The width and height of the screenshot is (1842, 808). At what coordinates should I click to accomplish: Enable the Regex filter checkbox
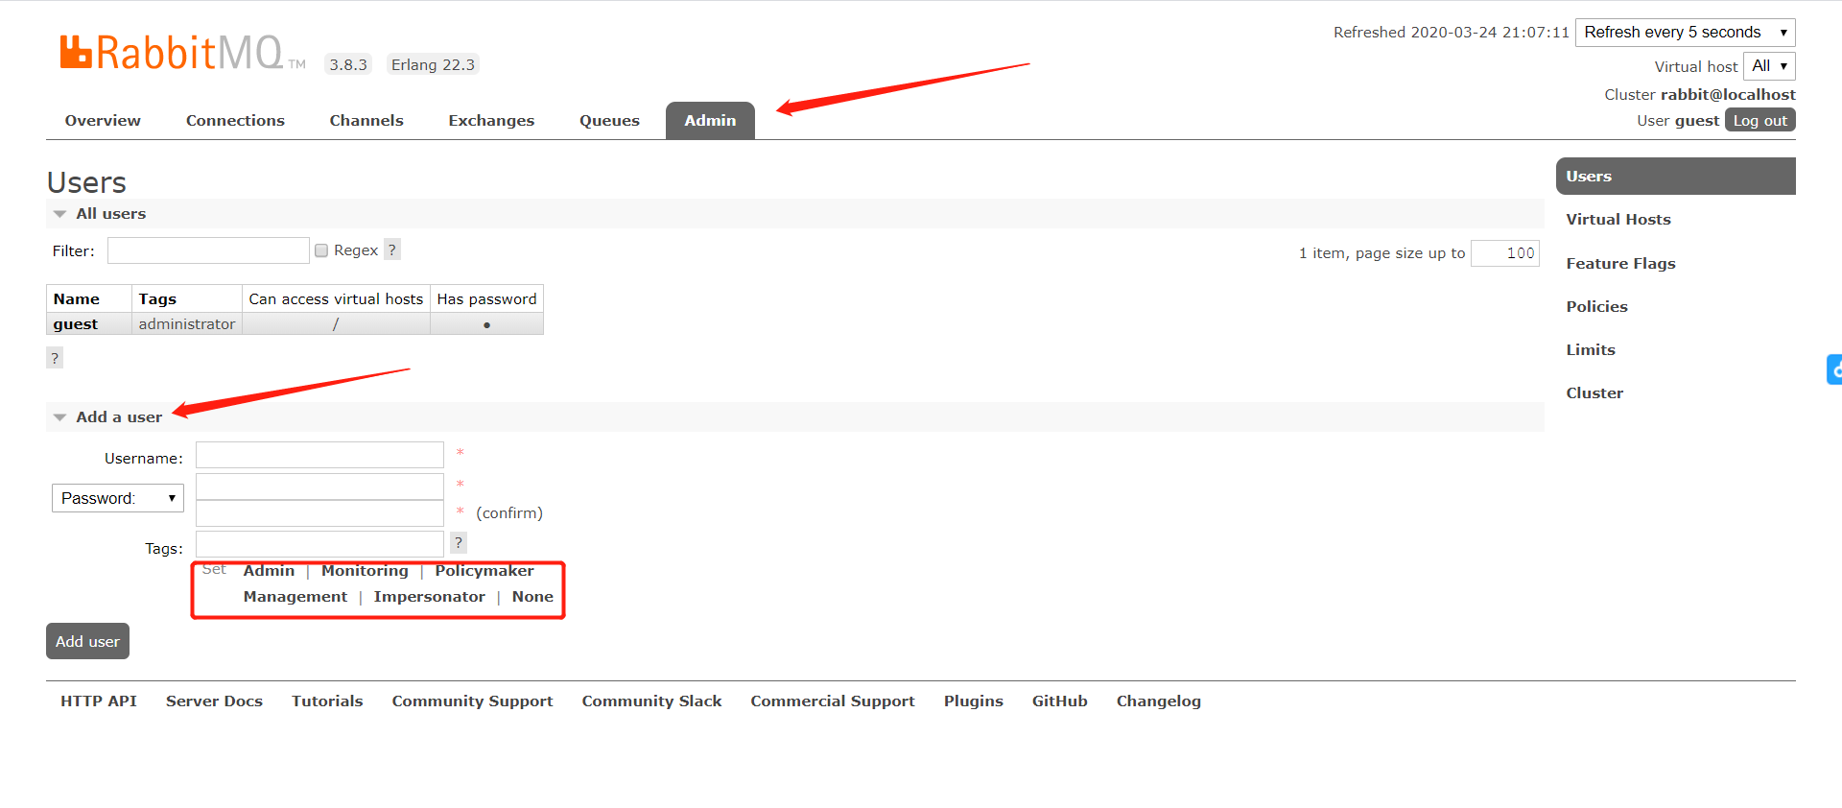click(321, 250)
